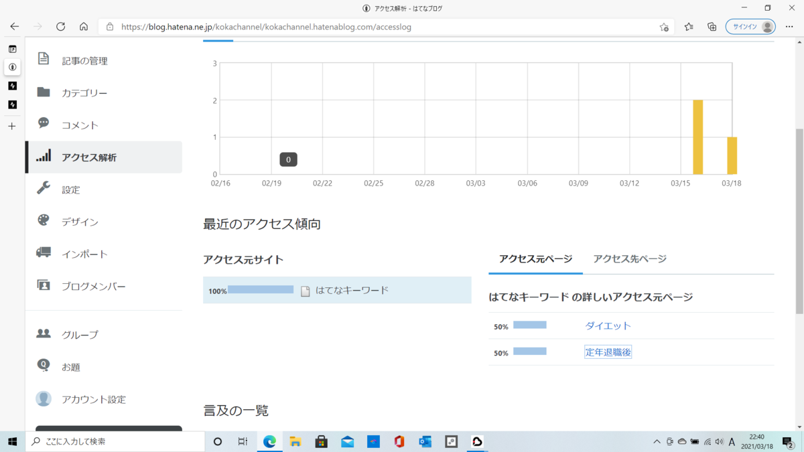
Task: Click the taskbar search box
Action: coord(115,441)
